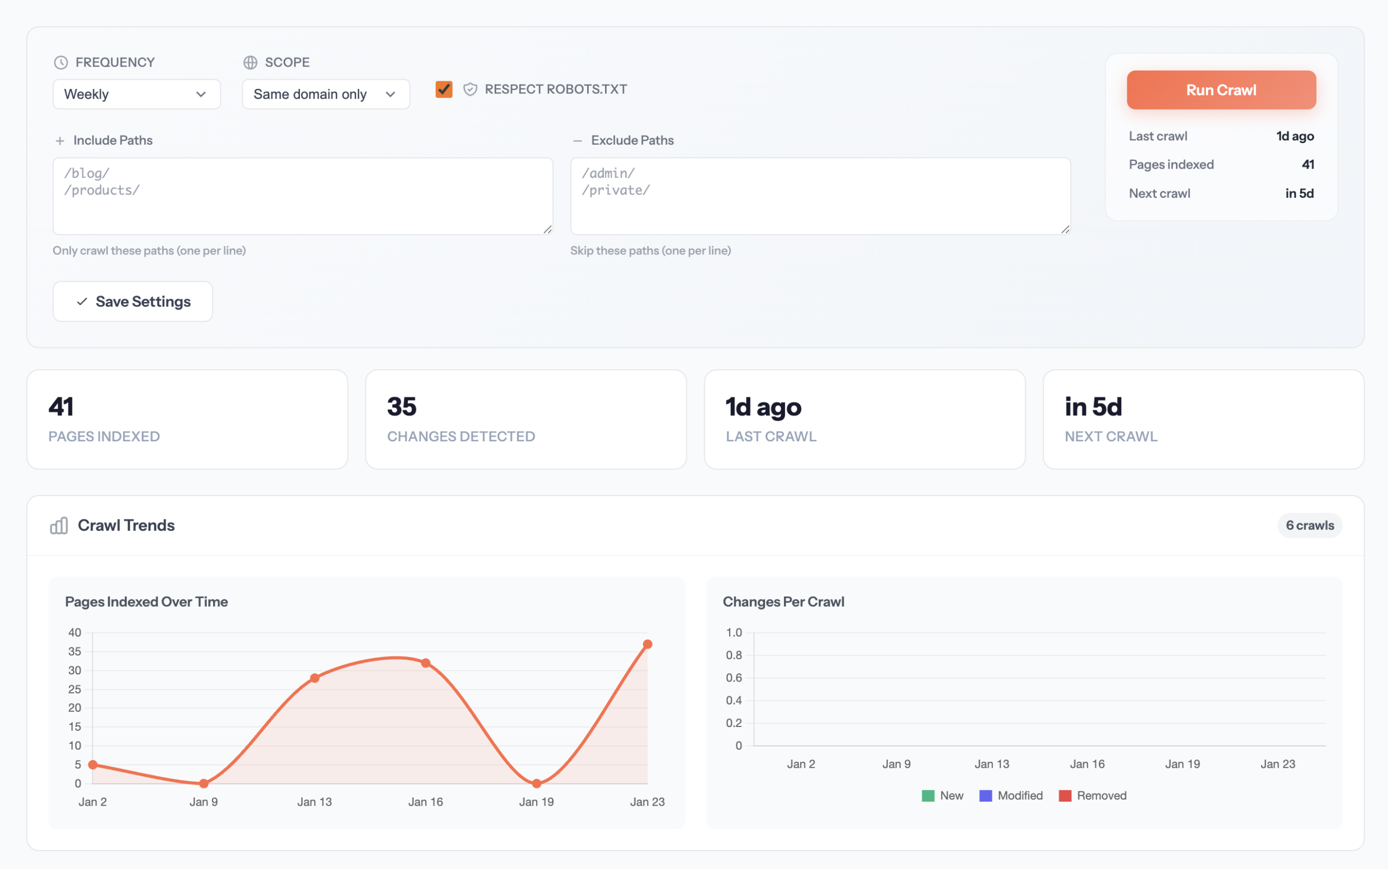Open the Weekly frequency dropdown

[x=136, y=94]
